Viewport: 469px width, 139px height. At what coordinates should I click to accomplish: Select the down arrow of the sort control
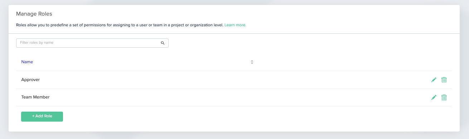click(x=252, y=63)
